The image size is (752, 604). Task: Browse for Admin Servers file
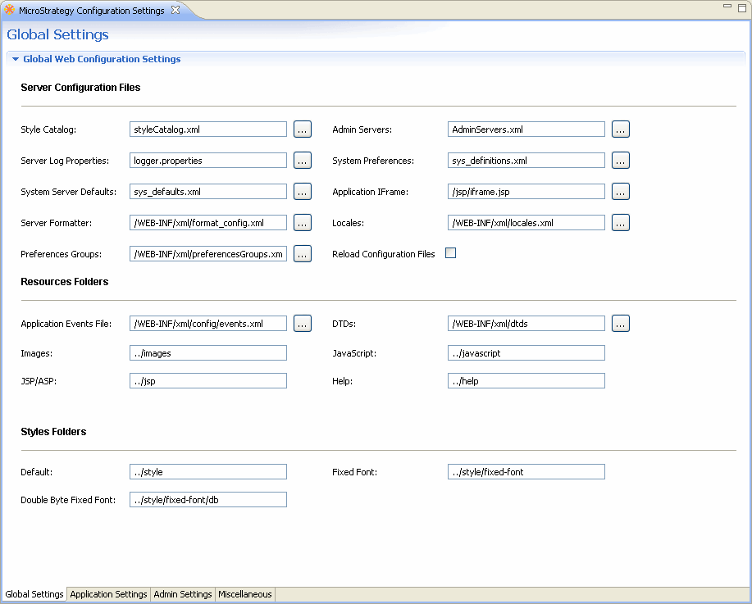pyautogui.click(x=621, y=129)
